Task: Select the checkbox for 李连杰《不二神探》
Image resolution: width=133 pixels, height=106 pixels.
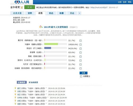Action: [81, 49]
